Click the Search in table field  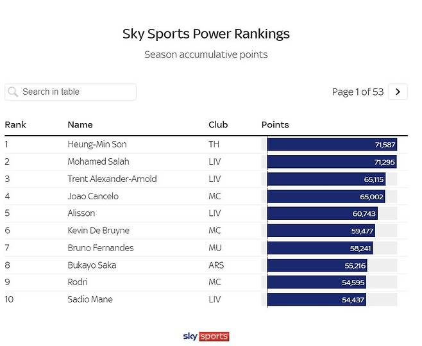click(77, 92)
